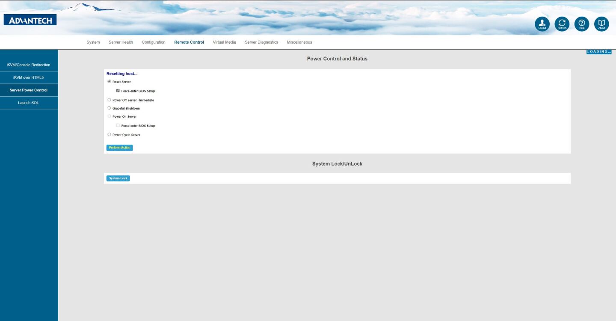Navigate to Server Diagnostics
Image resolution: width=616 pixels, height=321 pixels.
click(x=261, y=42)
